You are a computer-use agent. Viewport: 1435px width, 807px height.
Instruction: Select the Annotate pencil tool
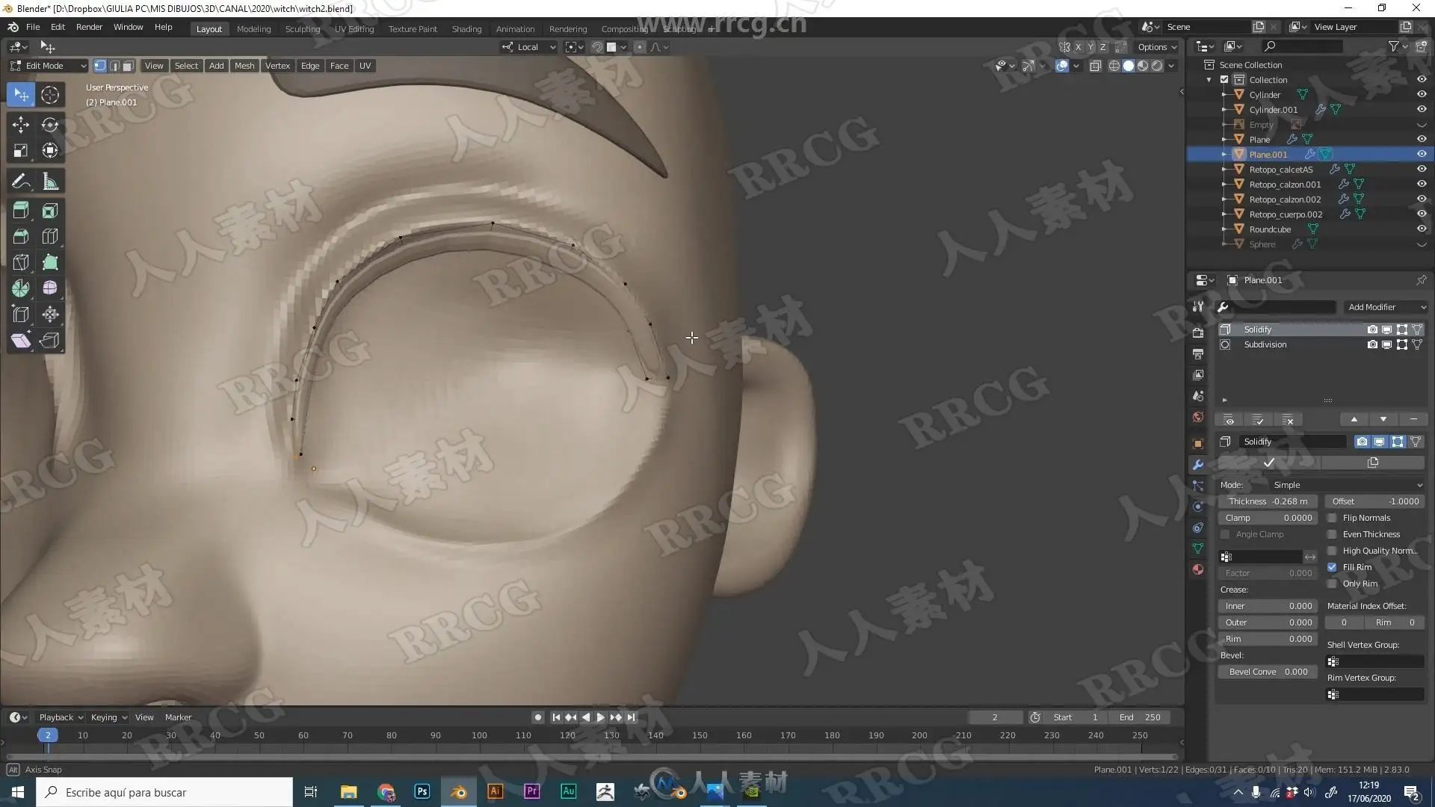click(x=20, y=182)
